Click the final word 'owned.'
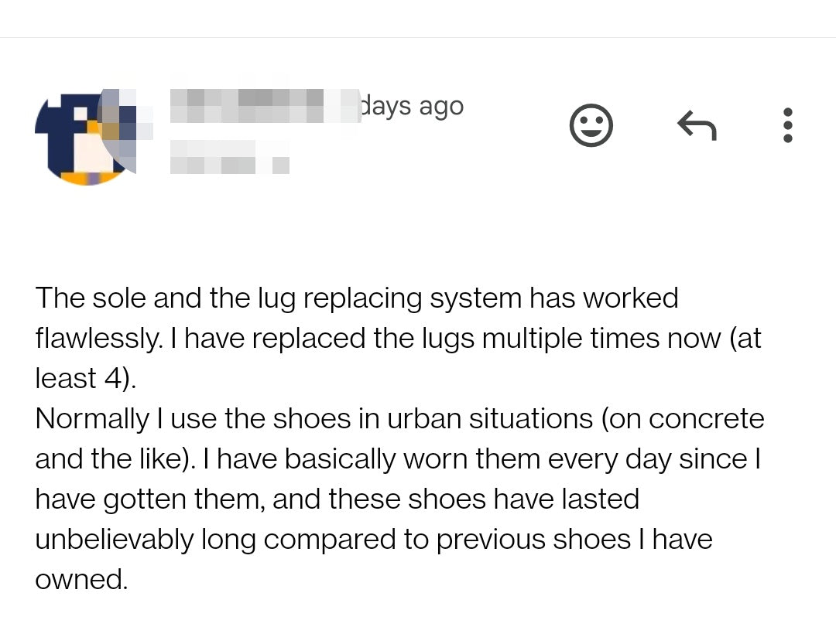This screenshot has height=627, width=836. pyautogui.click(x=81, y=579)
